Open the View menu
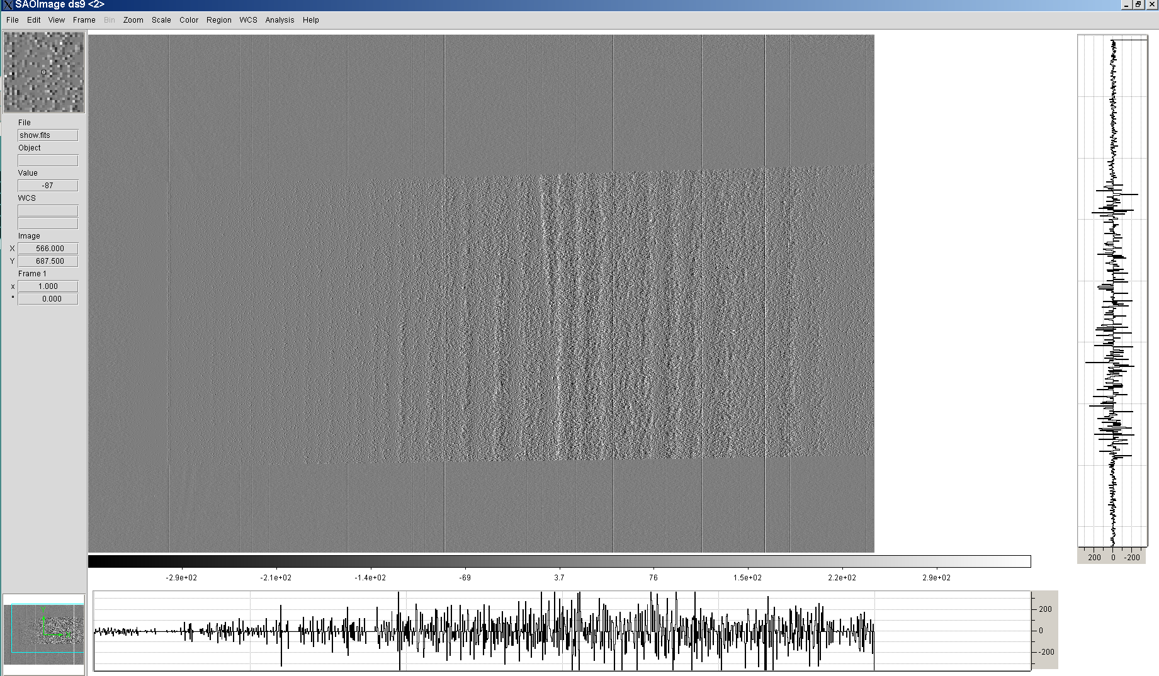 click(56, 20)
